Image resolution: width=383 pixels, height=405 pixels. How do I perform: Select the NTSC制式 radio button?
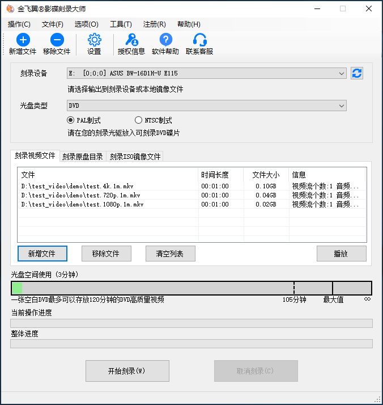click(x=139, y=120)
